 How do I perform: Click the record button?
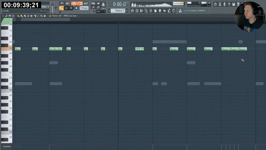click(x=76, y=8)
